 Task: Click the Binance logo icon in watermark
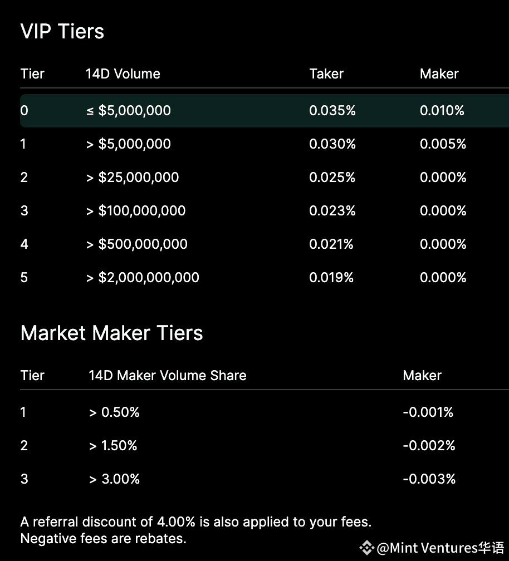pos(367,548)
